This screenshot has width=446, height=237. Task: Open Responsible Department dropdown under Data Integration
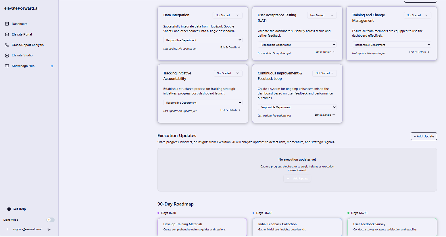[203, 40]
